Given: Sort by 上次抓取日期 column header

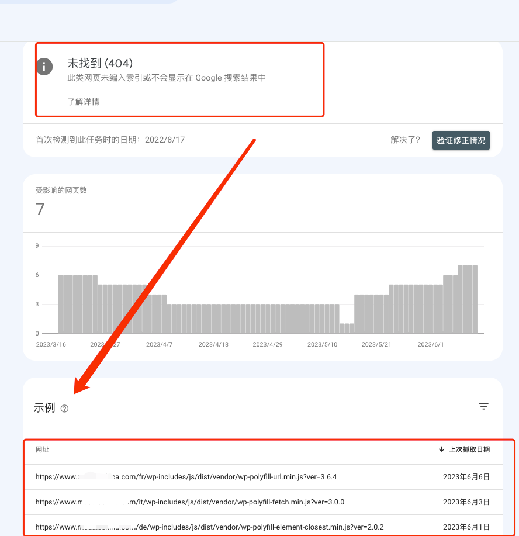Looking at the screenshot, I should 464,449.
